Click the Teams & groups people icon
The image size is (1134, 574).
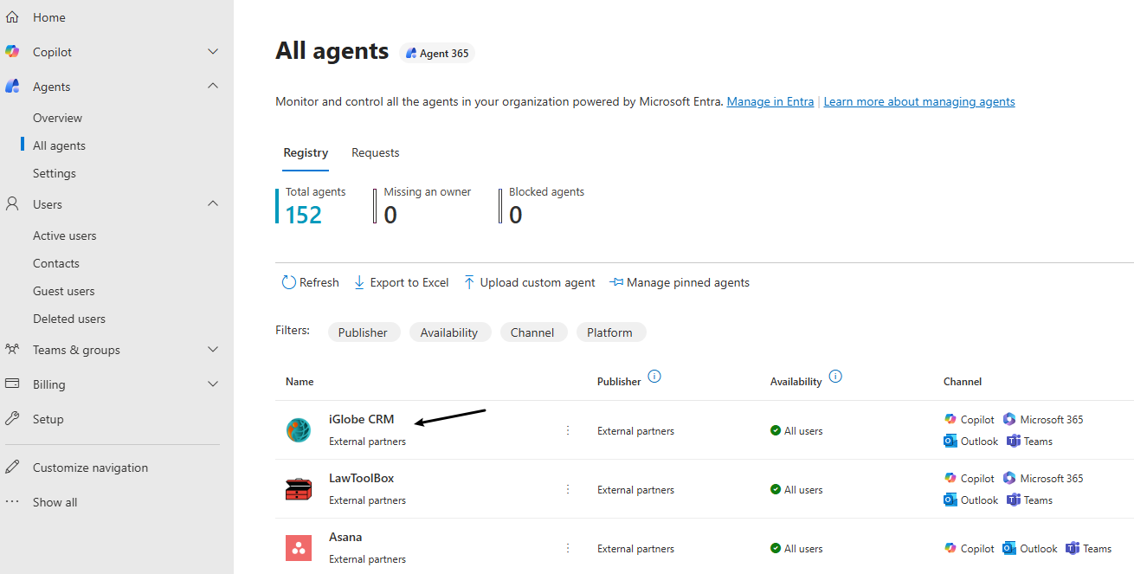pos(12,350)
